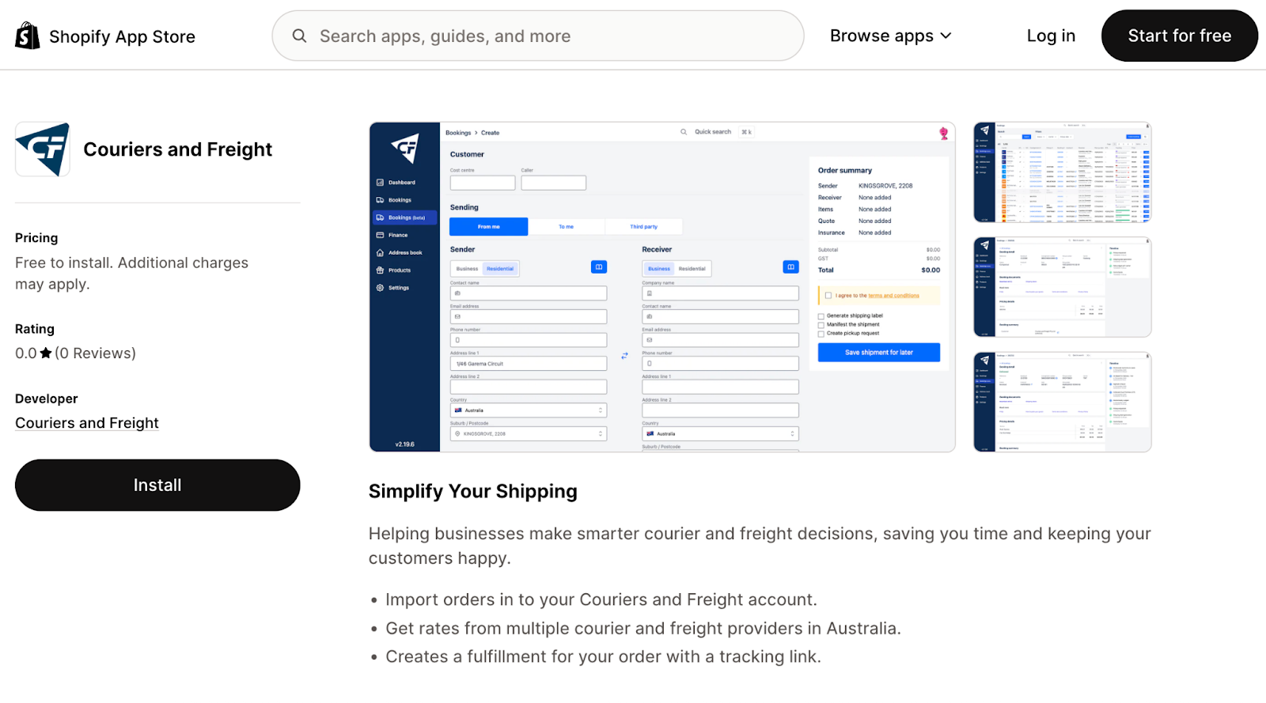
Task: Switch to the Third party tab
Action: 643,227
